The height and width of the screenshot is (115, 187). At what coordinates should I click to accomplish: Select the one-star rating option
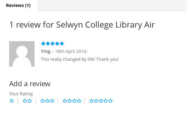(x=12, y=101)
